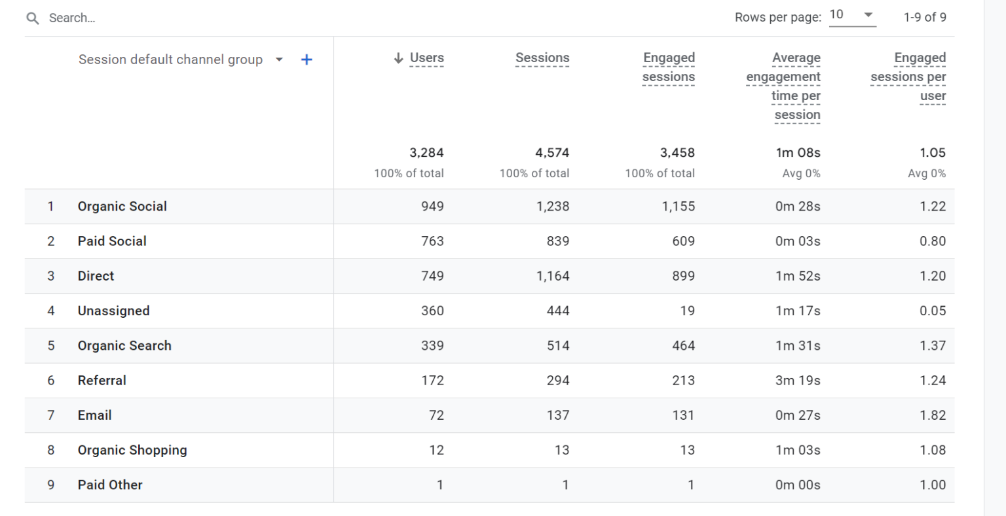Sort by Average engagement time per session
This screenshot has height=516, width=1006.
(783, 86)
